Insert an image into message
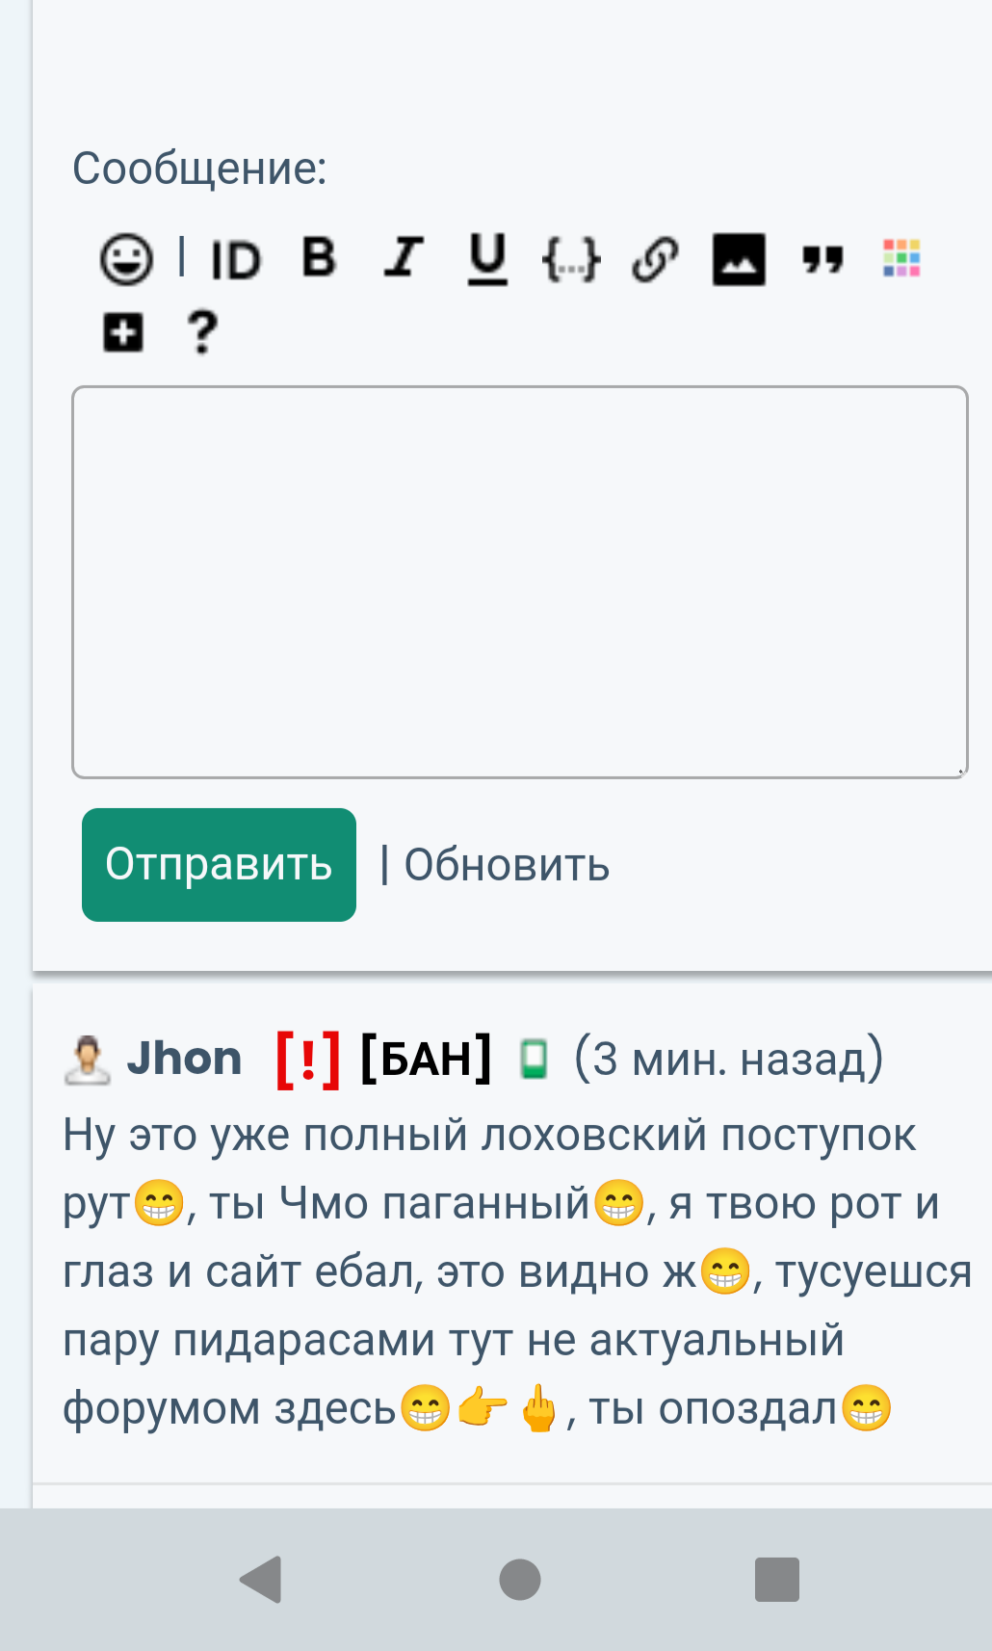This screenshot has height=1651, width=992. pos(739,259)
